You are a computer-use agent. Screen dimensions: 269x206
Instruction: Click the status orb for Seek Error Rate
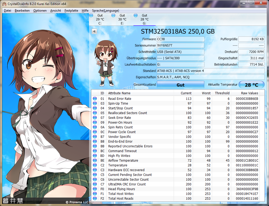click(x=95, y=118)
